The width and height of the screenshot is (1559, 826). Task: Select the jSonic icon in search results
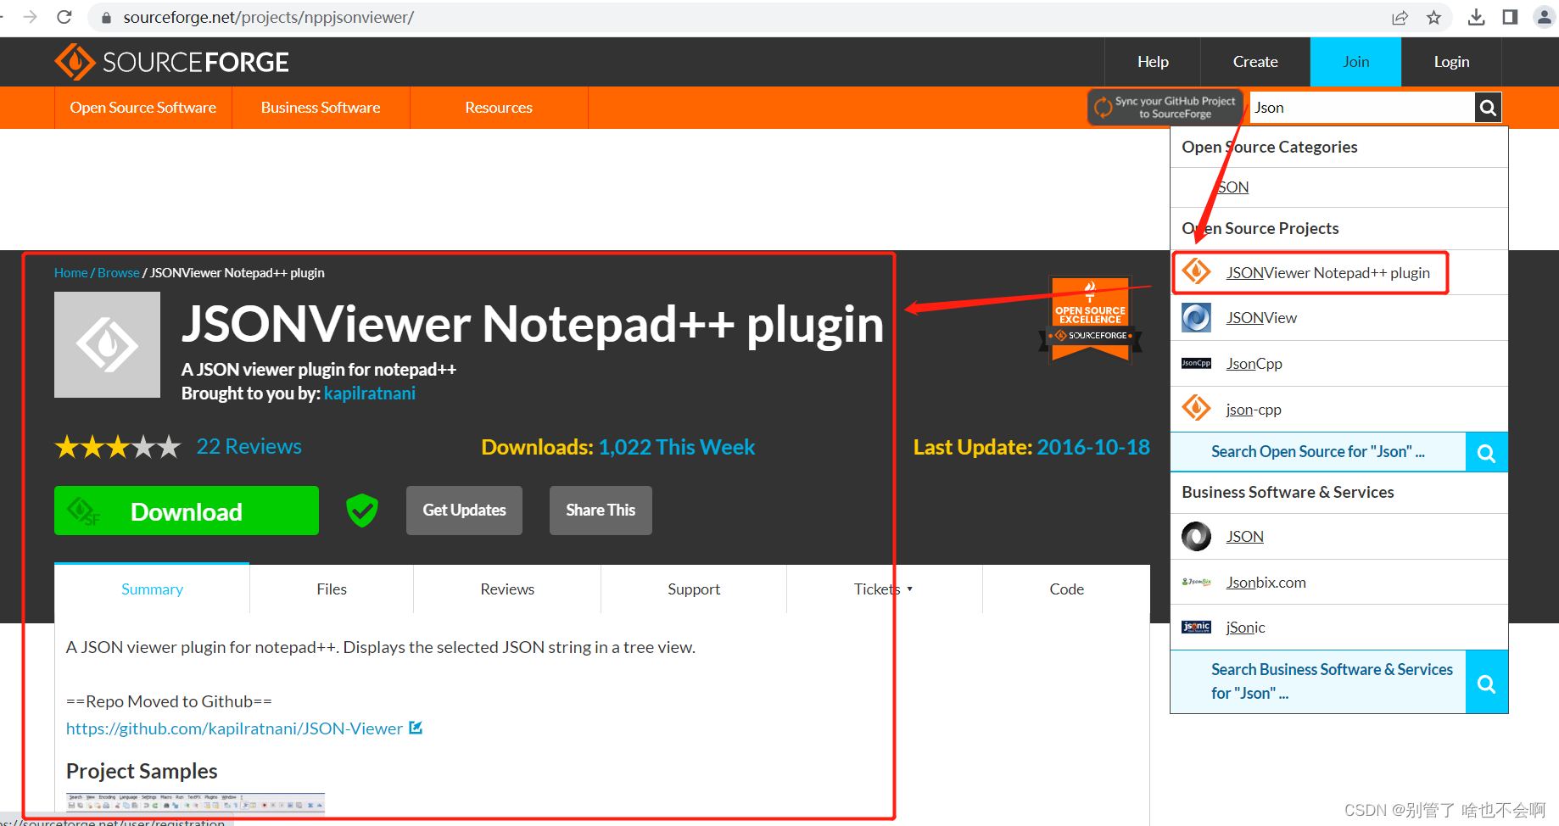click(1196, 627)
